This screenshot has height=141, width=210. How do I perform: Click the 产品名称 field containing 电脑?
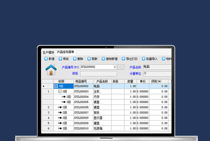(x=157, y=67)
